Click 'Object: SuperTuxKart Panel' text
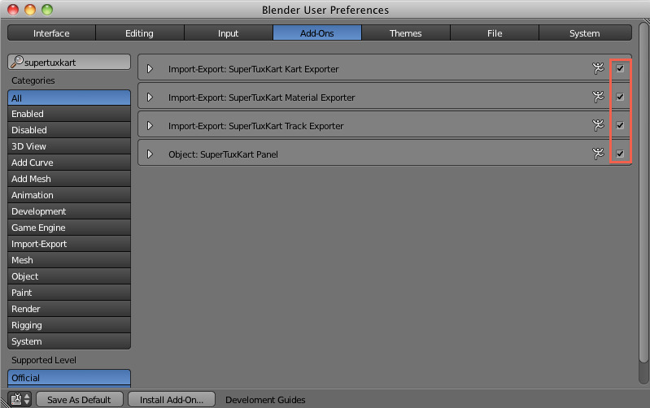650x408 pixels. [x=223, y=154]
